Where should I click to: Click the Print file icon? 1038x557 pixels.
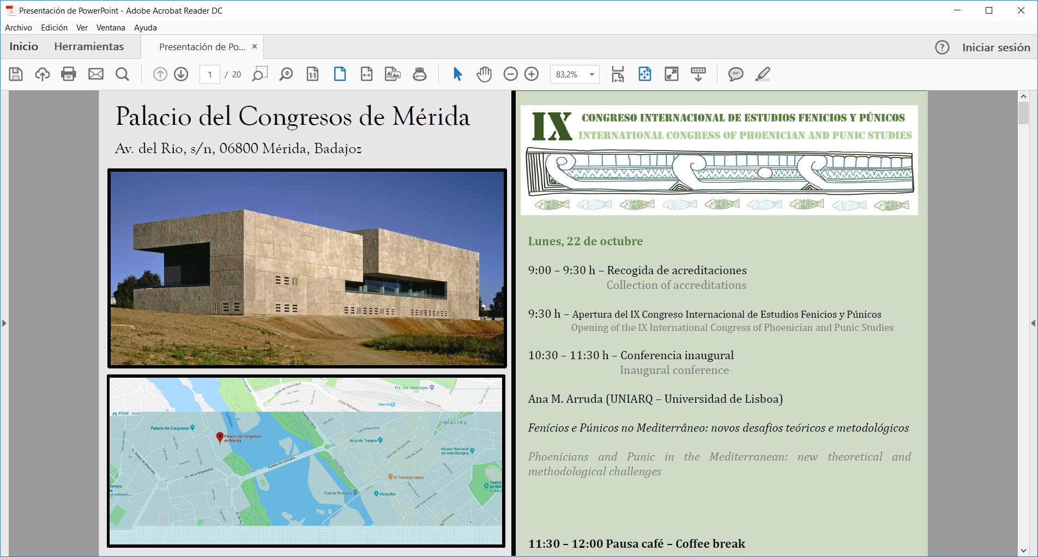coord(69,74)
